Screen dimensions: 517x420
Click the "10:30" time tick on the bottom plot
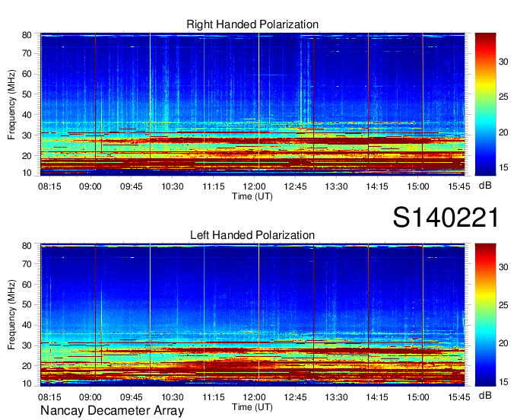(x=172, y=396)
